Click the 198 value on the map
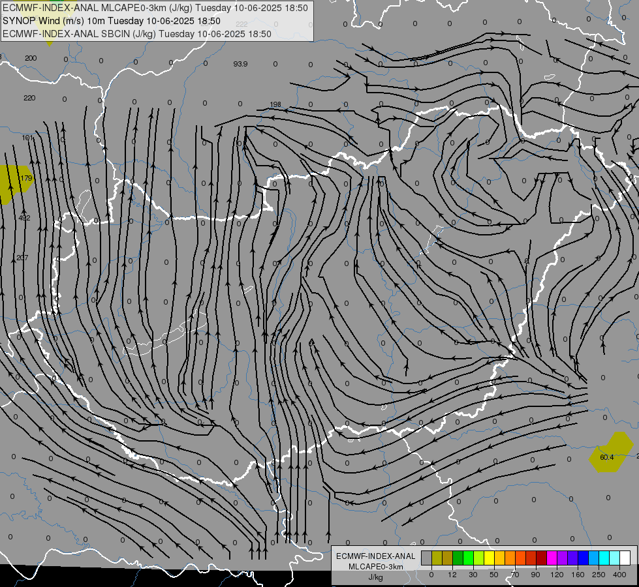Viewport: 639px width, 587px height. click(x=275, y=104)
